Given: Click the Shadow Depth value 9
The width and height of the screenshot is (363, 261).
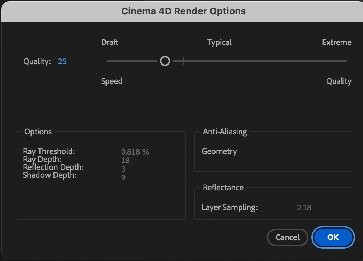Looking at the screenshot, I should (x=123, y=177).
